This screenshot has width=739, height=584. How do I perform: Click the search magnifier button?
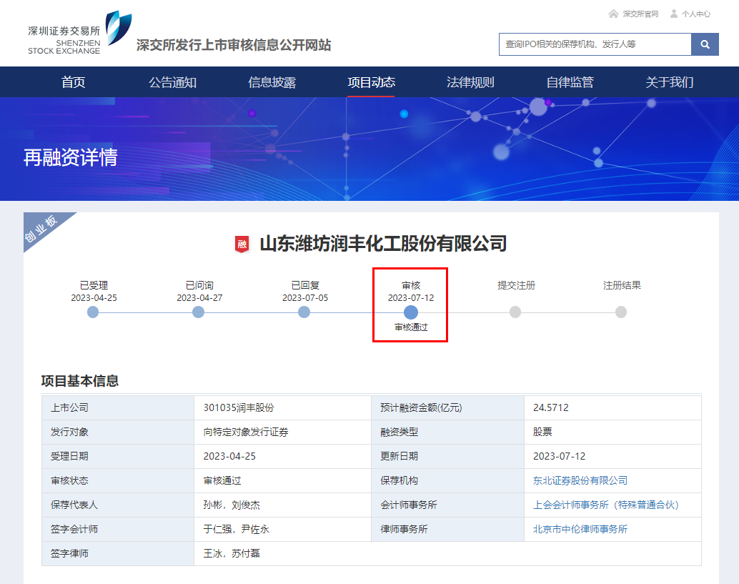[x=705, y=44]
